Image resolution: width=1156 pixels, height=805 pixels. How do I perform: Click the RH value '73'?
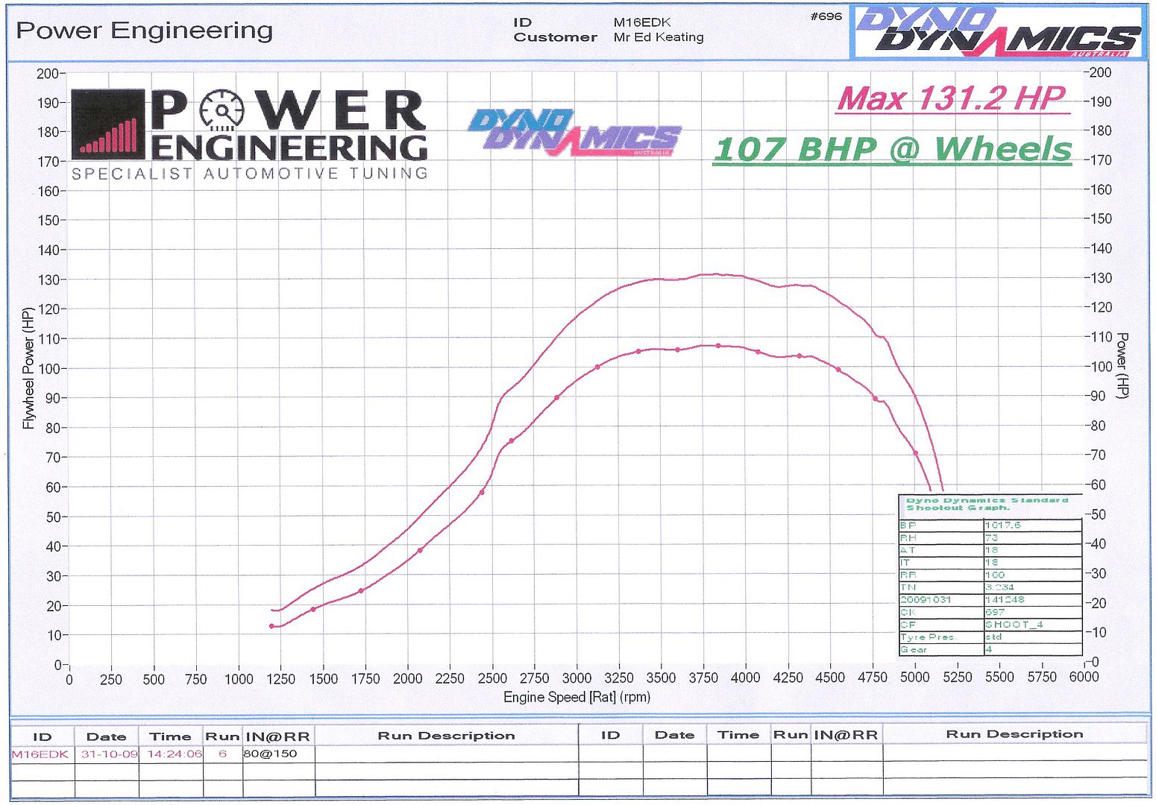click(991, 537)
